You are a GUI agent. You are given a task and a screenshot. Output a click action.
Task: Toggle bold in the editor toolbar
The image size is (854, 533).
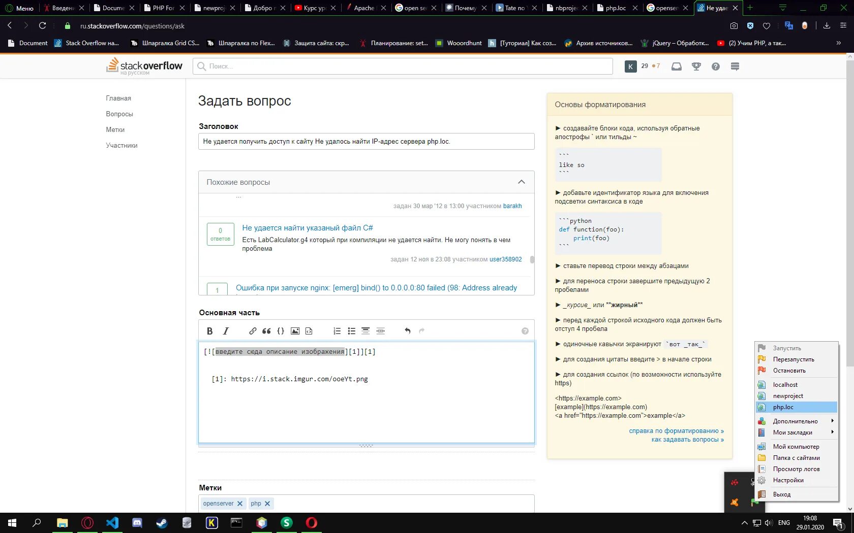pos(209,331)
